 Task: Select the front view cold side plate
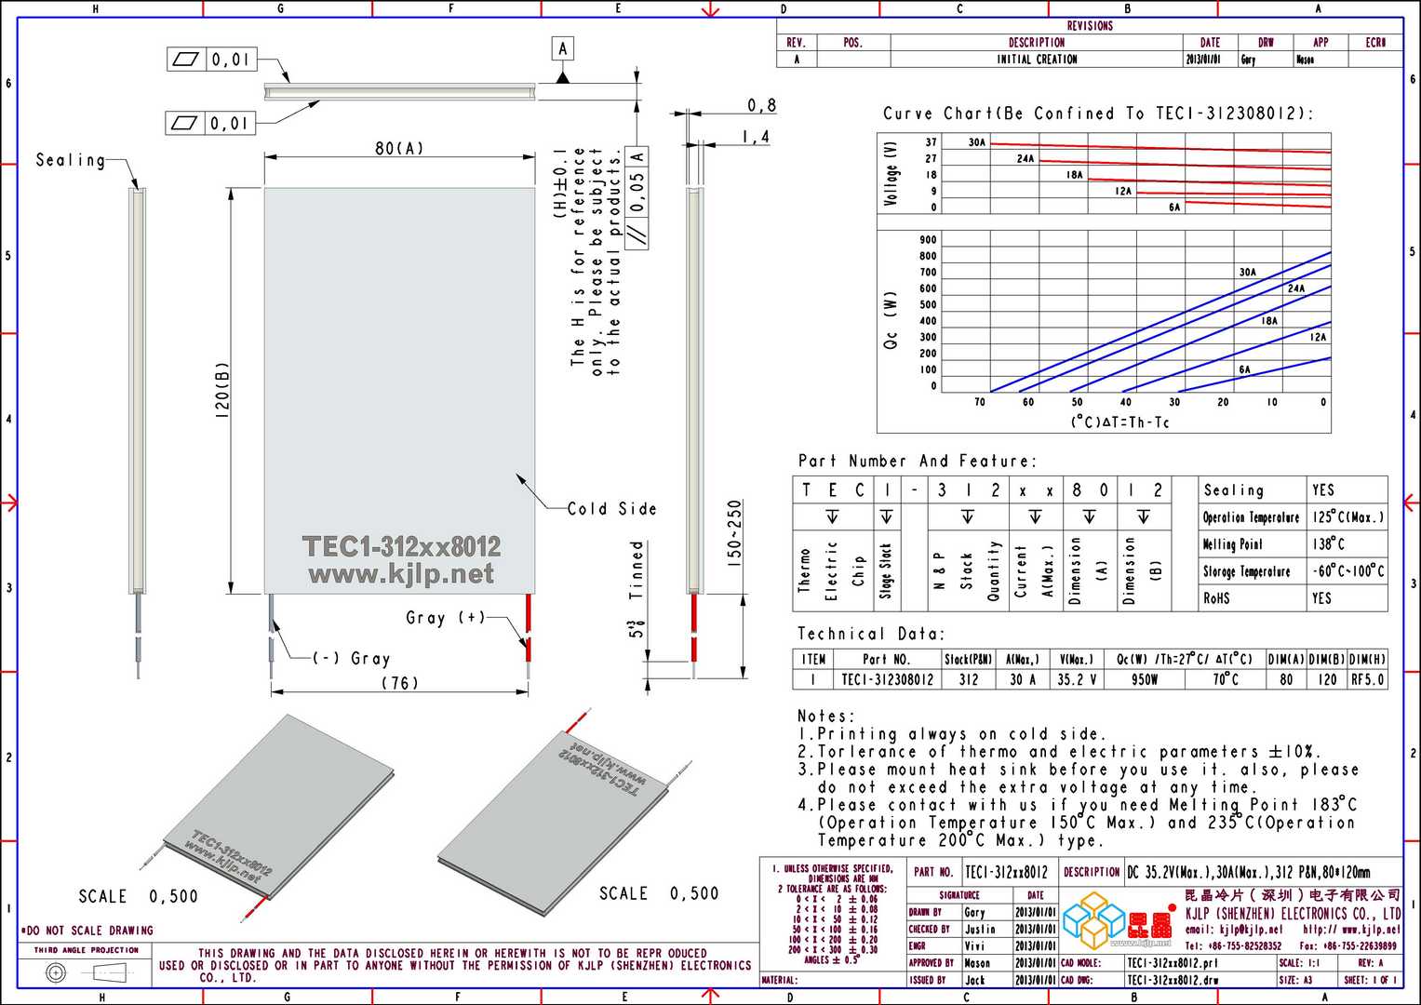click(x=399, y=391)
